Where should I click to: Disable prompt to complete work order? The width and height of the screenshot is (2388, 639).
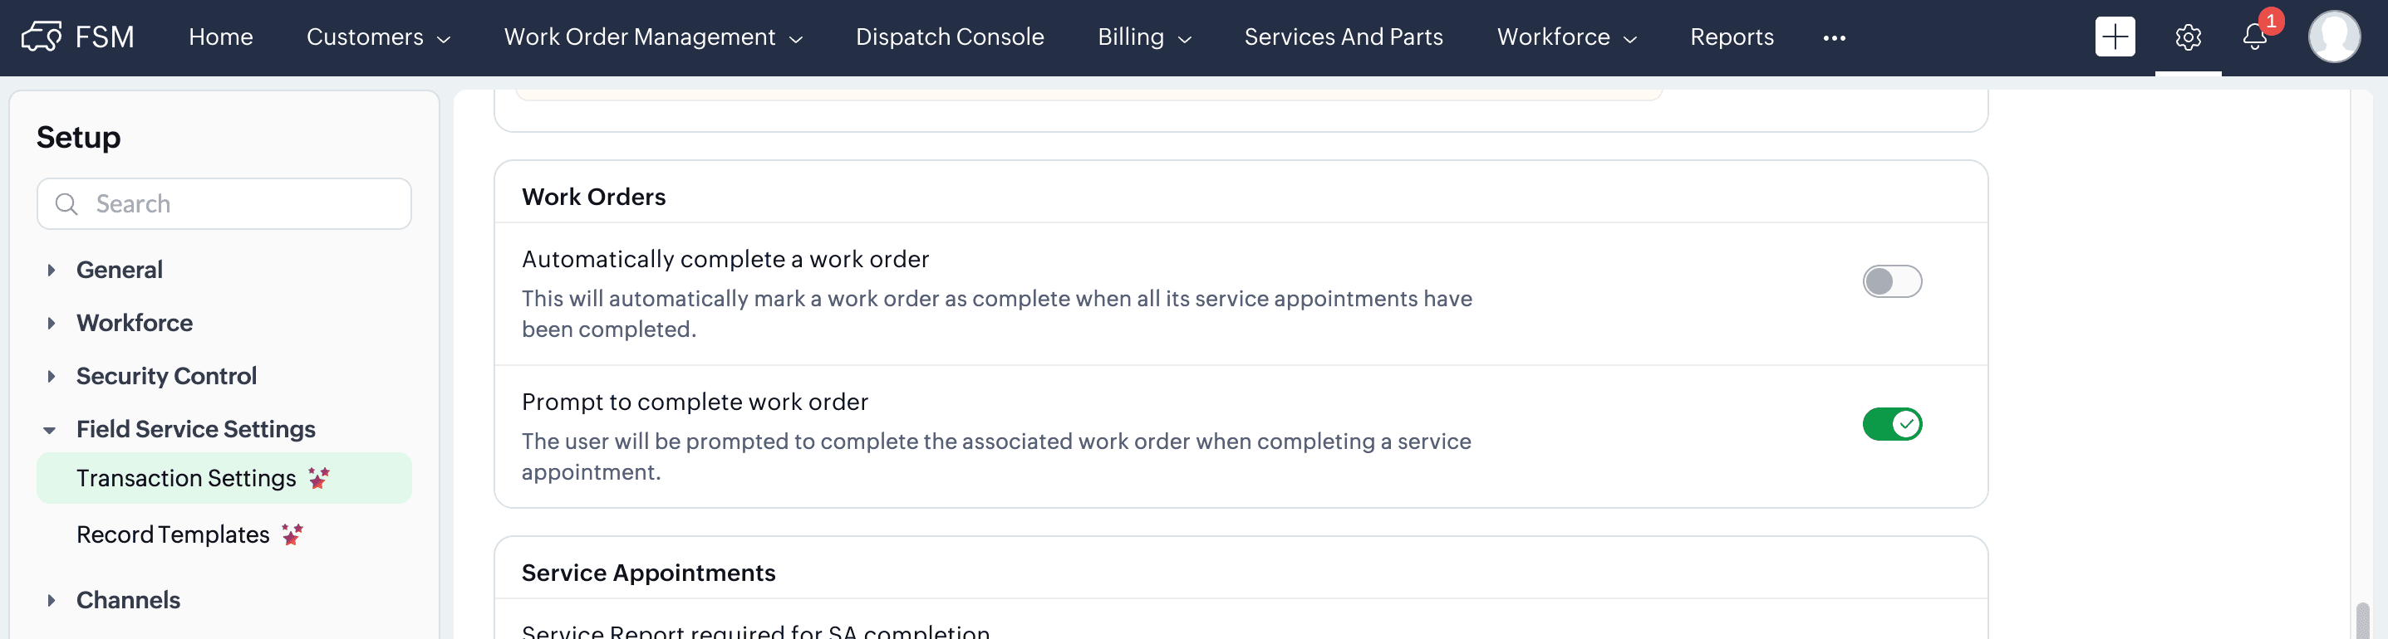click(x=1891, y=424)
